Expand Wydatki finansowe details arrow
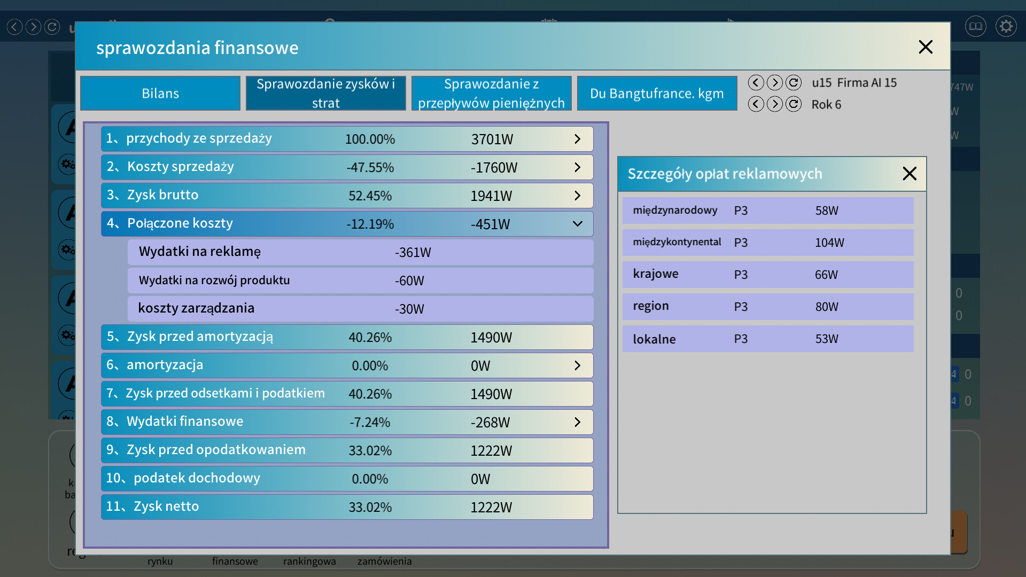This screenshot has width=1026, height=577. pos(577,422)
